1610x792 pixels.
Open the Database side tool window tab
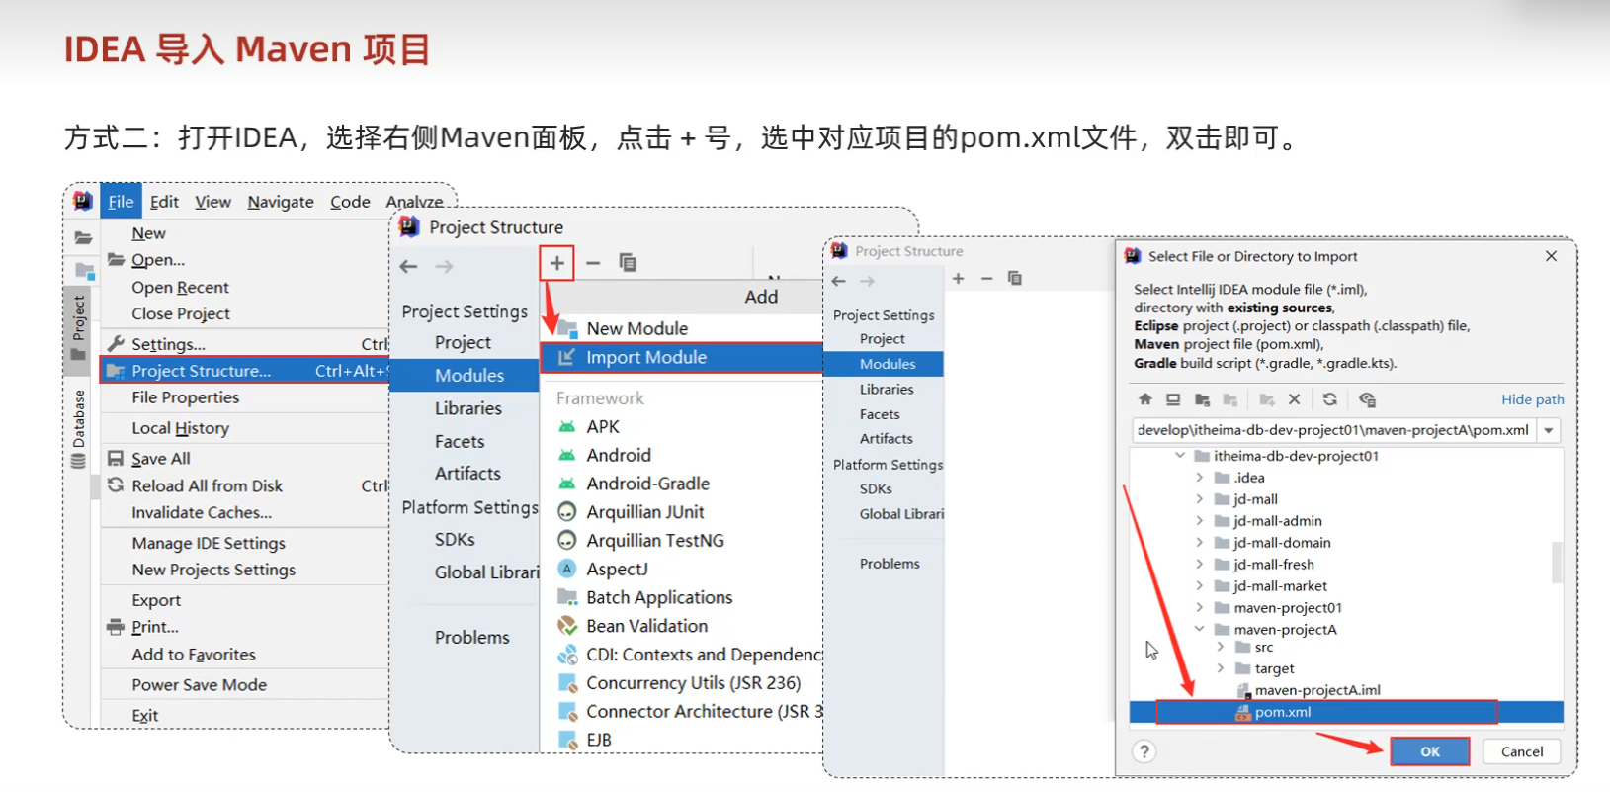79,429
